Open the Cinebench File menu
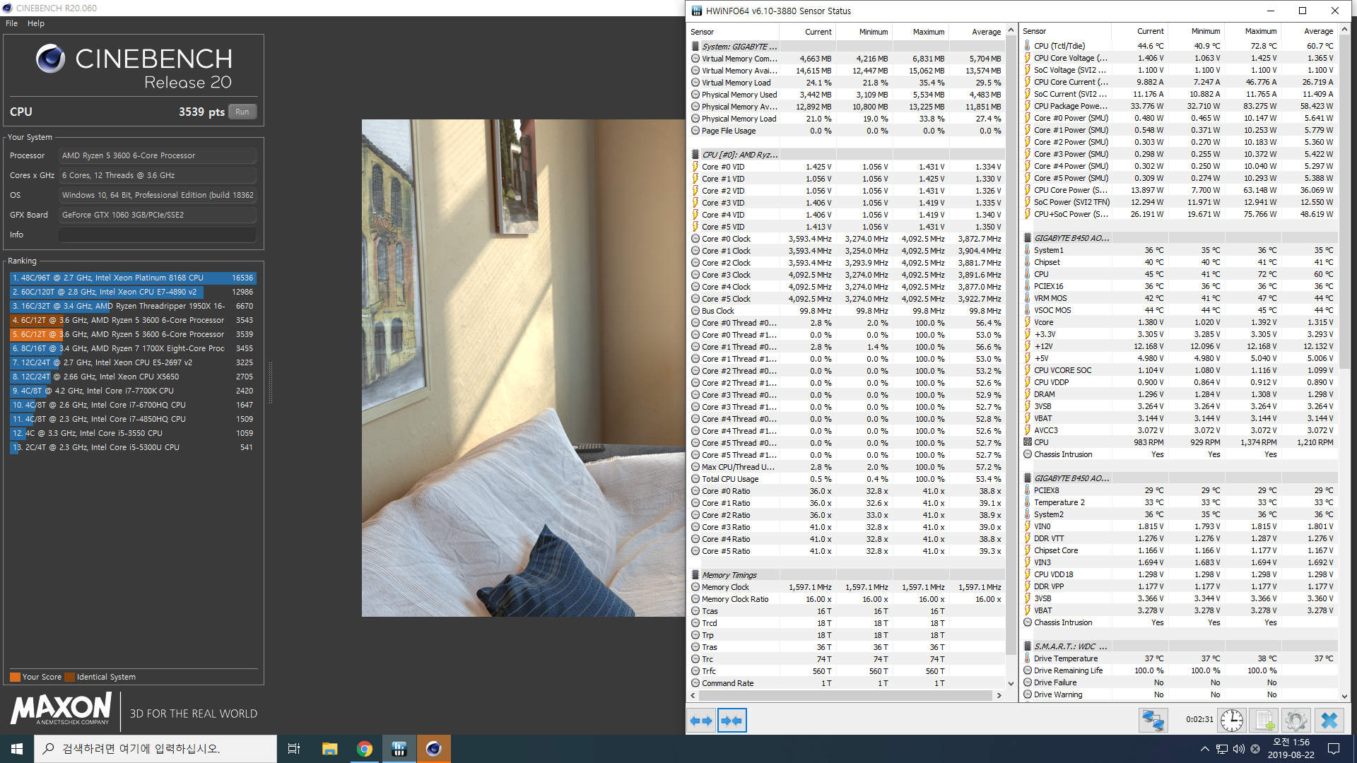The height and width of the screenshot is (763, 1357). click(x=11, y=23)
